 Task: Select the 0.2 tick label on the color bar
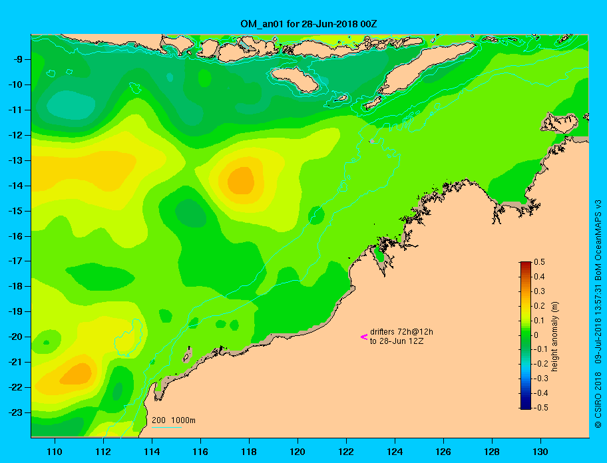[539, 305]
